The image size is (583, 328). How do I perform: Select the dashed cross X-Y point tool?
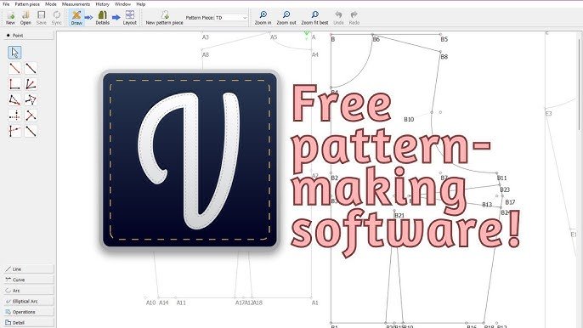click(x=14, y=116)
